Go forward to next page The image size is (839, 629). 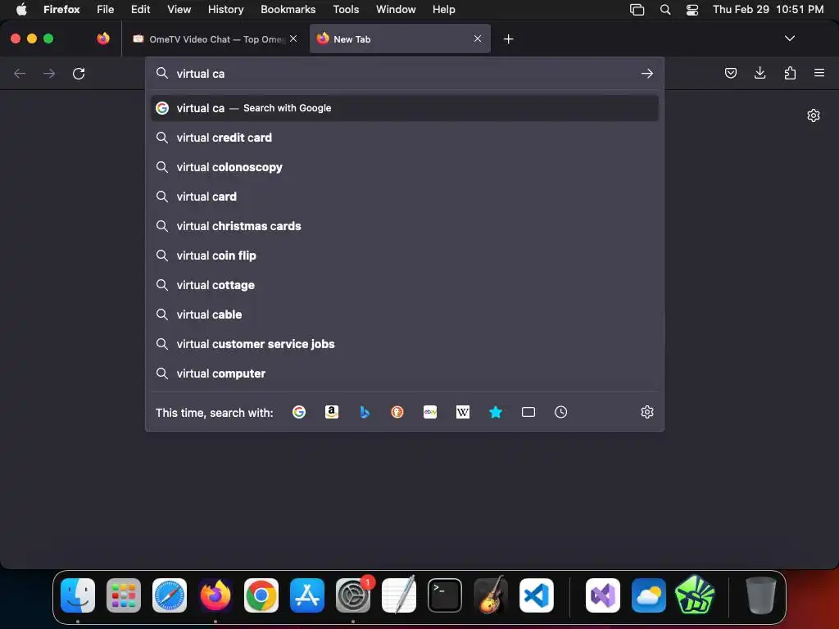(x=49, y=73)
